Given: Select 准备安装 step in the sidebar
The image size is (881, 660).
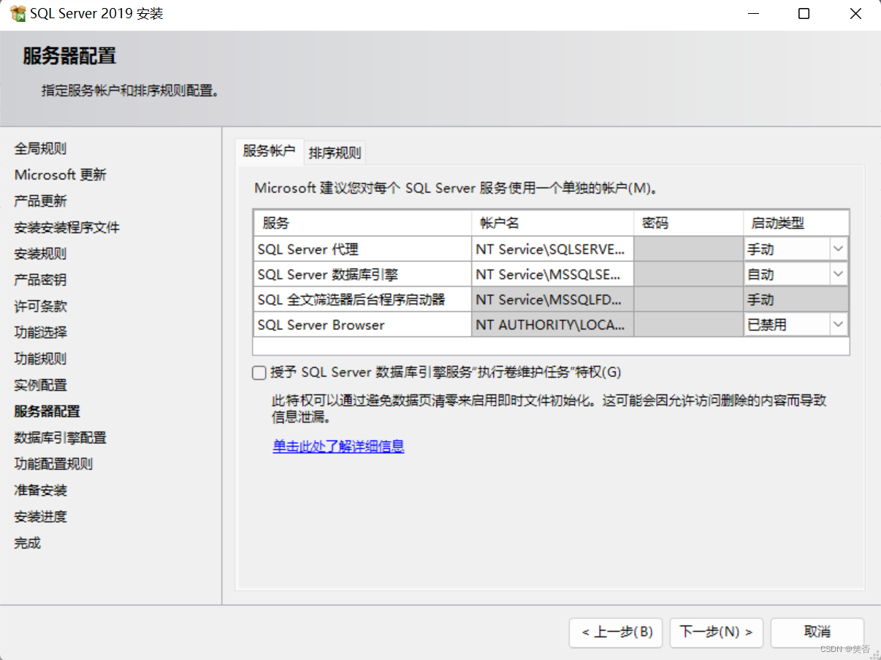Looking at the screenshot, I should tap(40, 491).
